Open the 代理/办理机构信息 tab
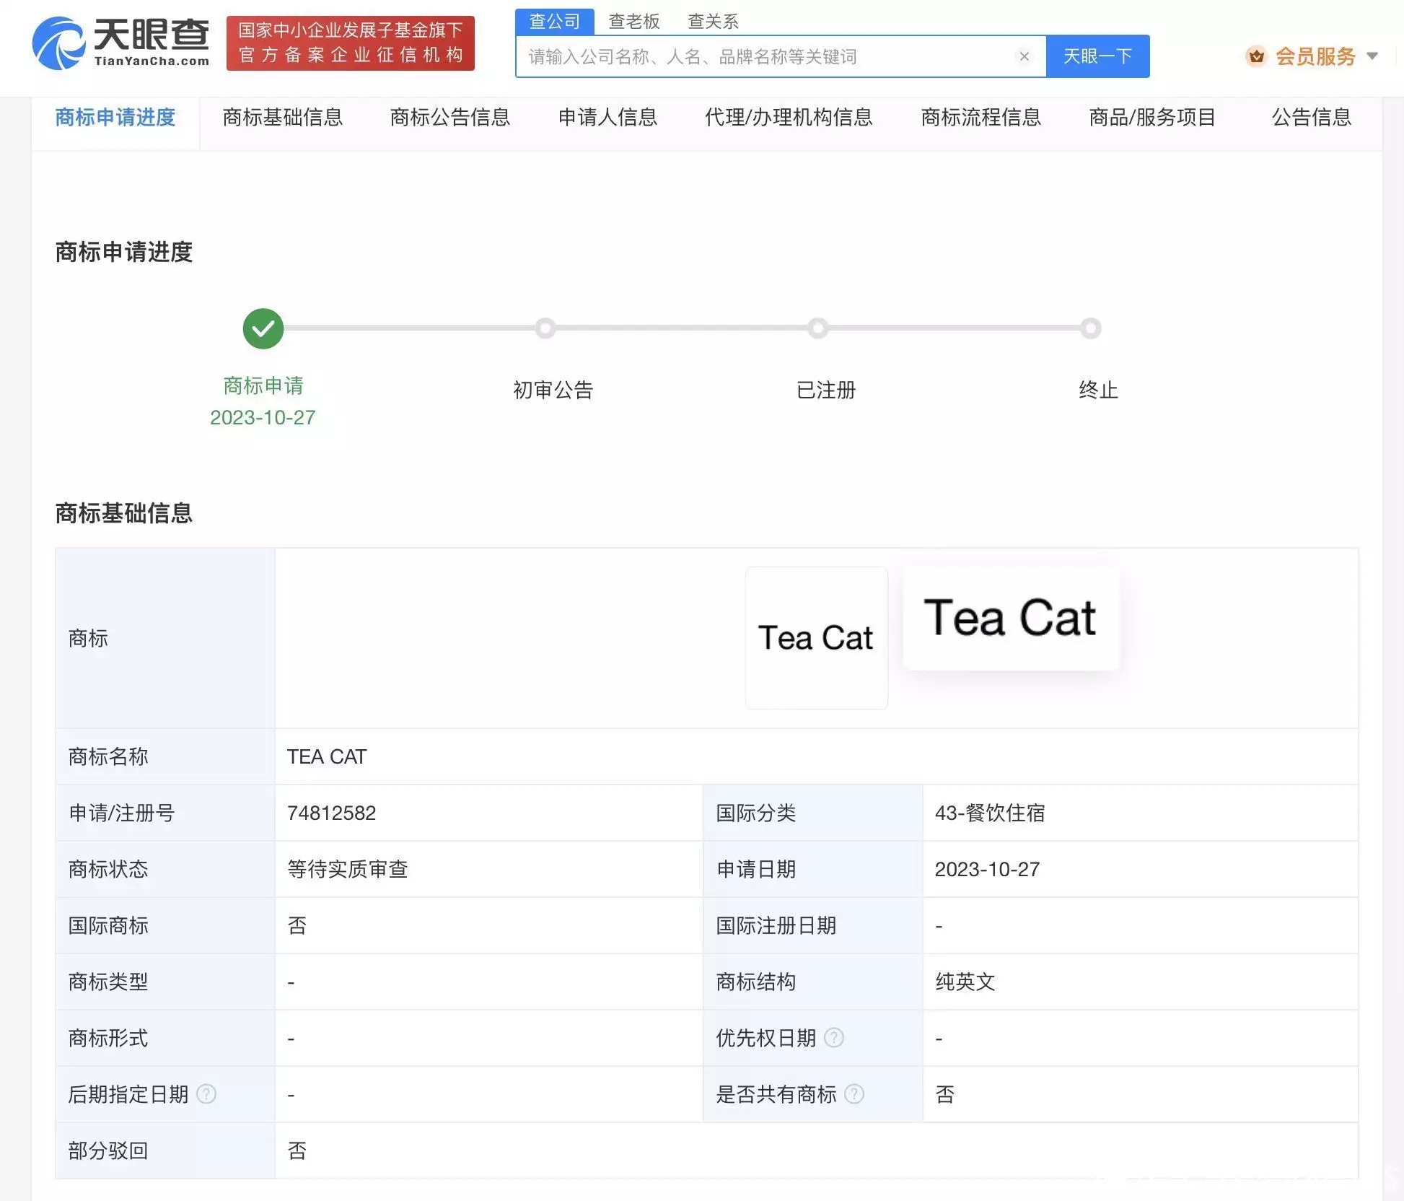Screen dimensions: 1404x1201 tap(789, 118)
